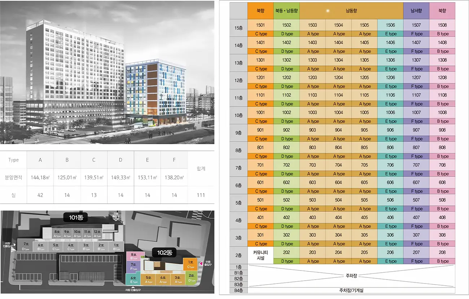Click the 101동 12호 A type unit
469x299 pixels.
[97, 233]
